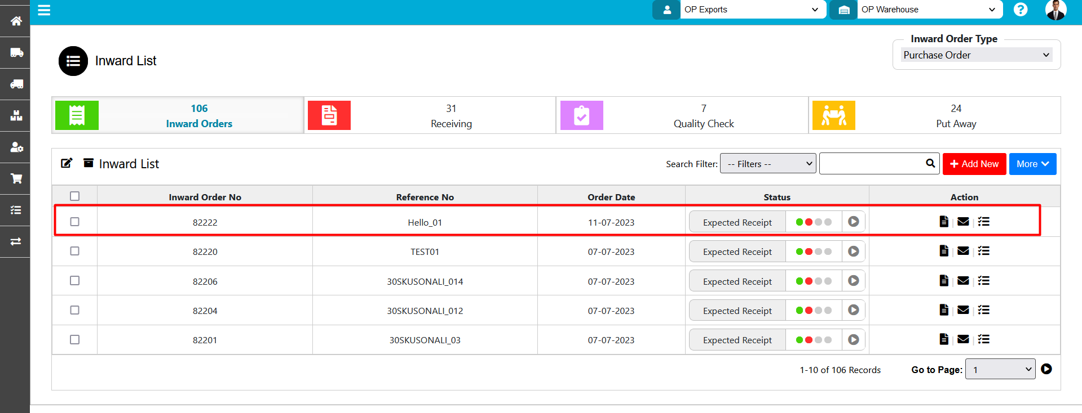This screenshot has width=1082, height=413.
Task: Click the search filter text field
Action: 871,164
